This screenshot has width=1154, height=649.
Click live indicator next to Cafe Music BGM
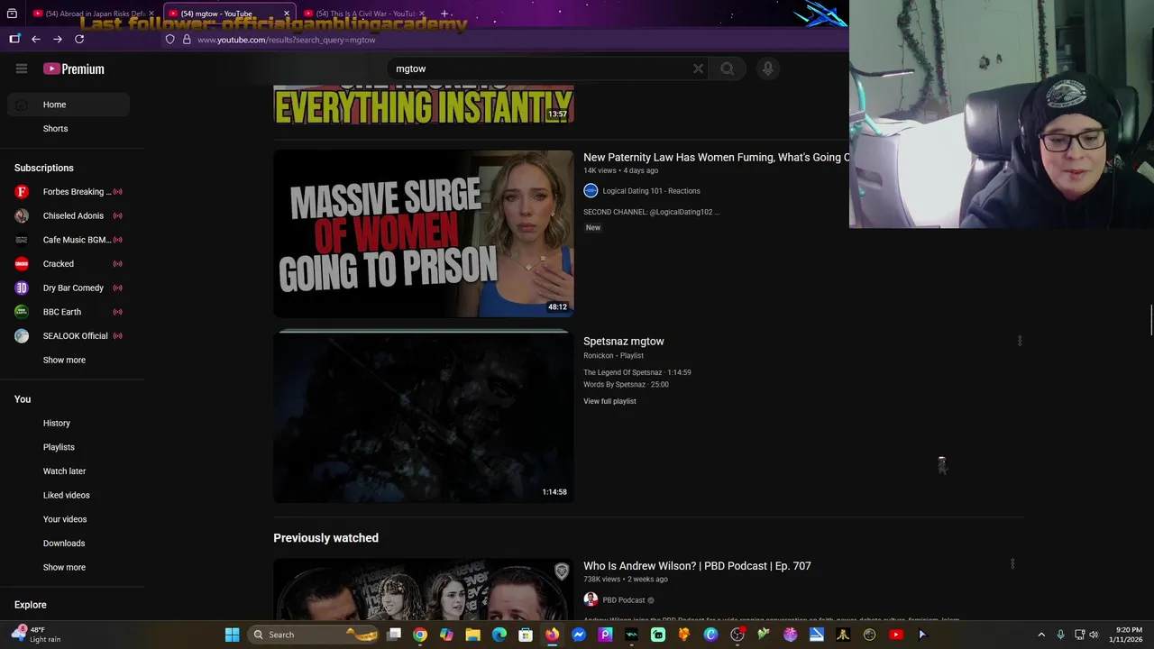(x=117, y=240)
